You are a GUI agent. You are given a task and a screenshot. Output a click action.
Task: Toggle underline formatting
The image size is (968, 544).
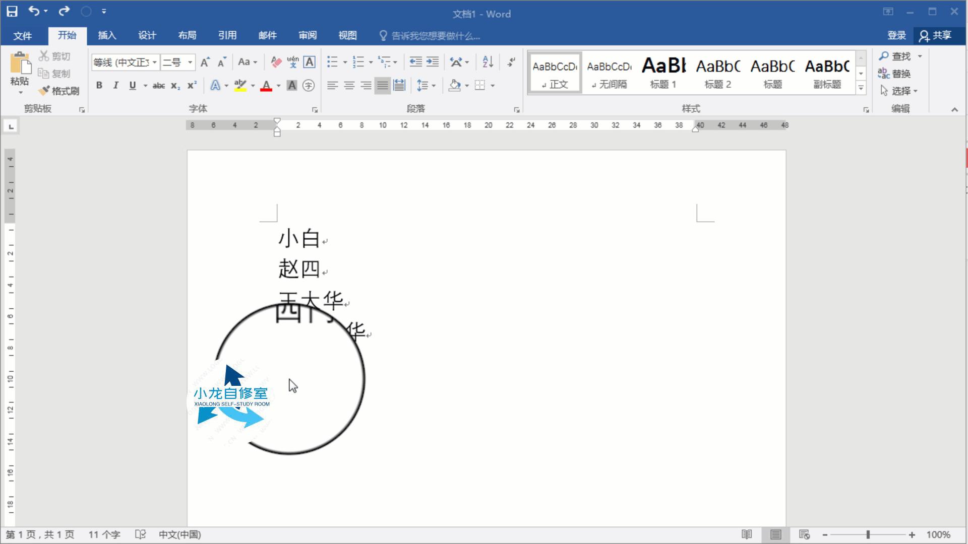coord(132,86)
